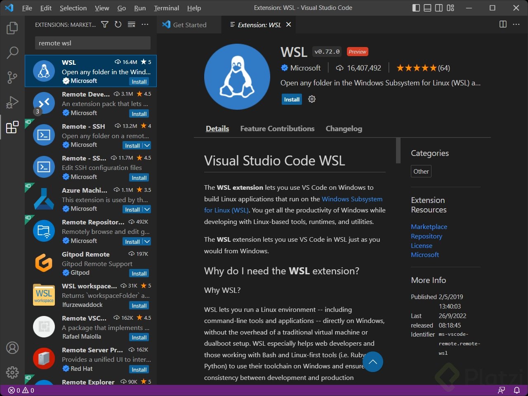This screenshot has height=396, width=528.
Task: Install the WSL workspaceFolder extension
Action: pyautogui.click(x=139, y=306)
